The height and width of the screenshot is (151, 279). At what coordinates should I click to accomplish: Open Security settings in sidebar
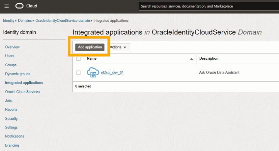[x=12, y=118]
